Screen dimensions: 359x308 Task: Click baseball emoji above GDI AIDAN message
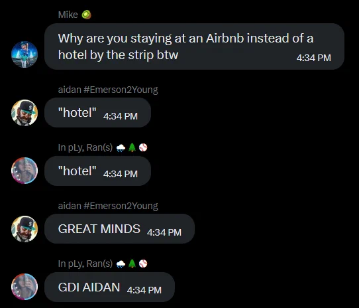[x=143, y=264]
